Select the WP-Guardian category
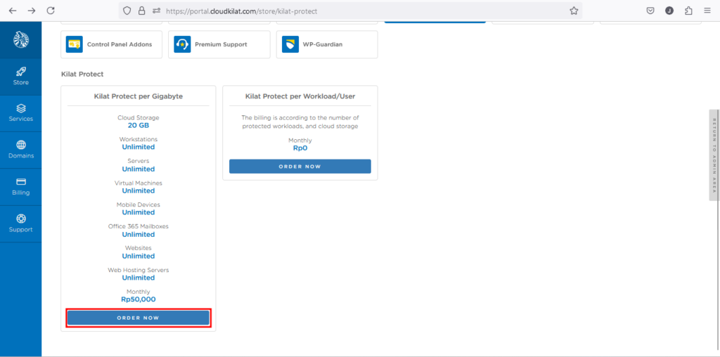 coord(327,44)
